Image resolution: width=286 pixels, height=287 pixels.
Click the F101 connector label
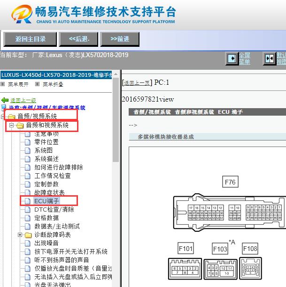pos(186,249)
